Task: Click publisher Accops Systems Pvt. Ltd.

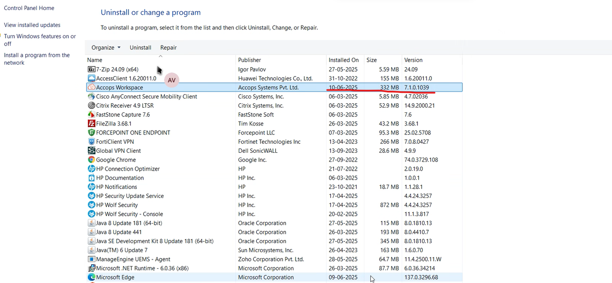Action: point(269,88)
